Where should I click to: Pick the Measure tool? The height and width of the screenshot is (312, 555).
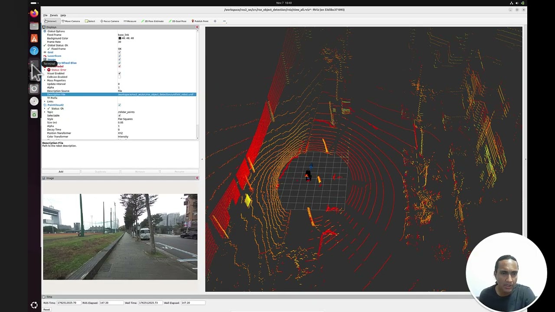(130, 21)
